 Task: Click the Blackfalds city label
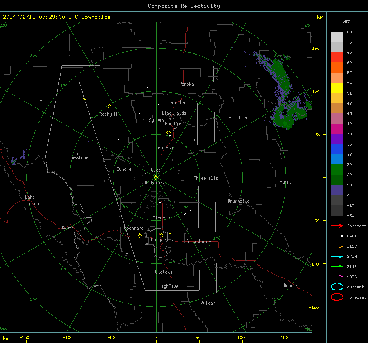click(174, 113)
